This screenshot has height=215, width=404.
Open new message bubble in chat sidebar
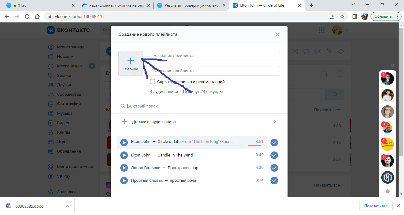(x=388, y=191)
